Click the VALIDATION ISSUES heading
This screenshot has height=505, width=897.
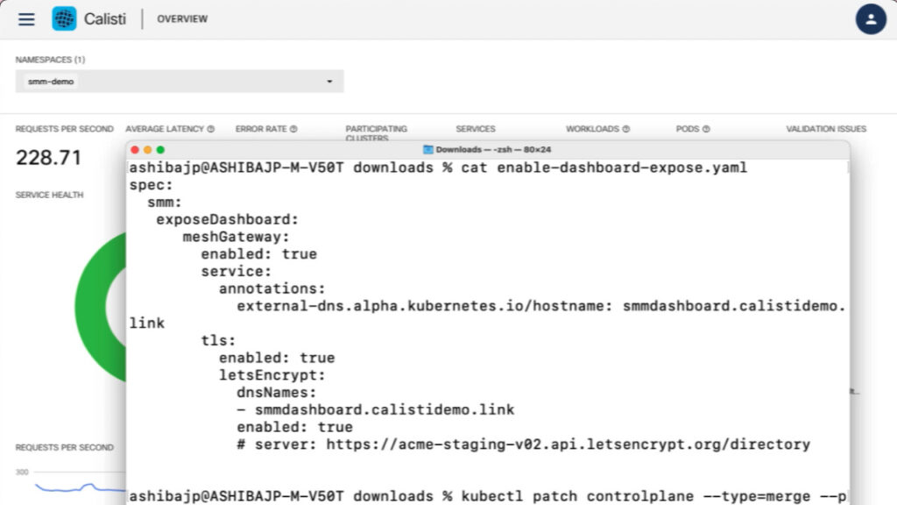[x=825, y=129]
